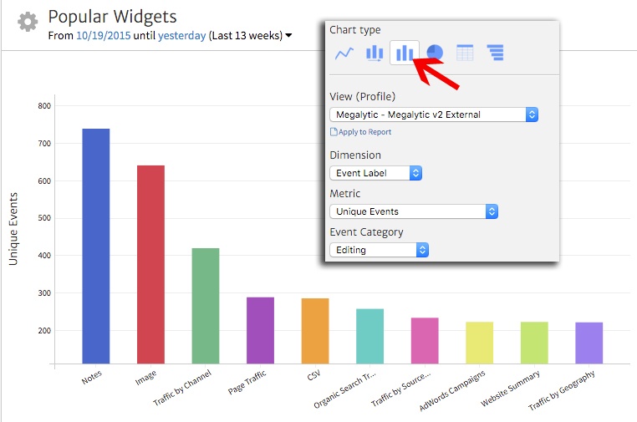This screenshot has height=422, width=637.
Task: Open the Event Category dropdown showing Editing
Action: [x=380, y=250]
